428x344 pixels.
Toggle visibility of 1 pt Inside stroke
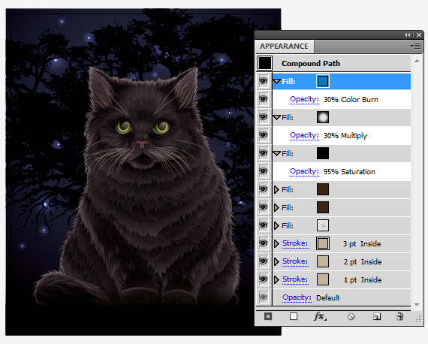[264, 279]
